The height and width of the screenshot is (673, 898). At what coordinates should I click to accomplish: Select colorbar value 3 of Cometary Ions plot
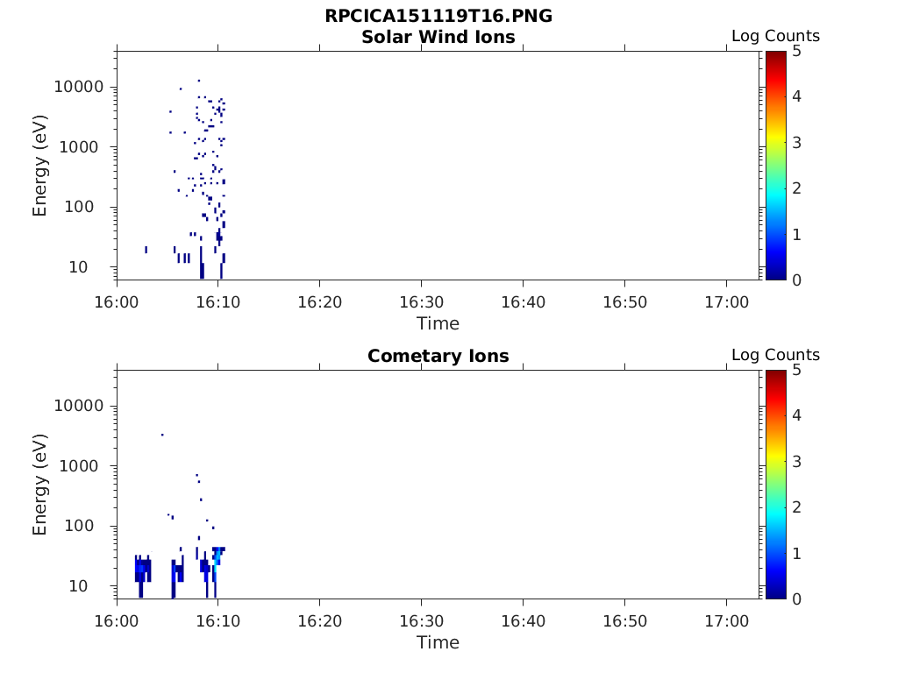point(796,461)
